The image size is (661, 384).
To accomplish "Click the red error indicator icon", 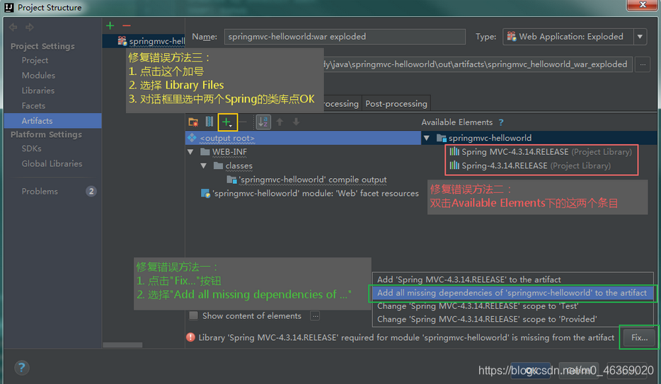I will tap(190, 337).
